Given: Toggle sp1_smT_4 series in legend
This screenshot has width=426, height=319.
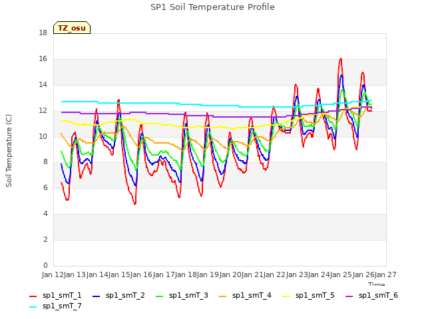Looking at the screenshot, I should (245, 295).
